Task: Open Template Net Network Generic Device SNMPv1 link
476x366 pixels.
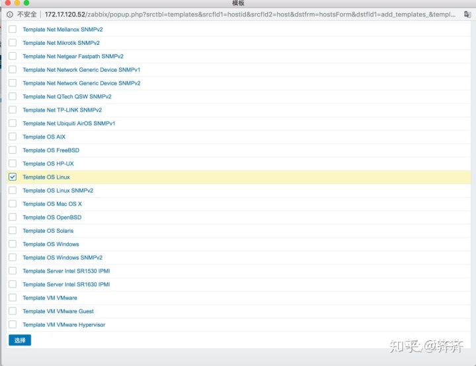Action: tap(81, 70)
